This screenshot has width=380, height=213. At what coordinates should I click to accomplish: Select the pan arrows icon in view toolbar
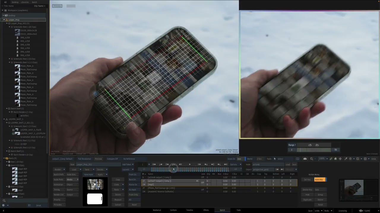click(340, 159)
